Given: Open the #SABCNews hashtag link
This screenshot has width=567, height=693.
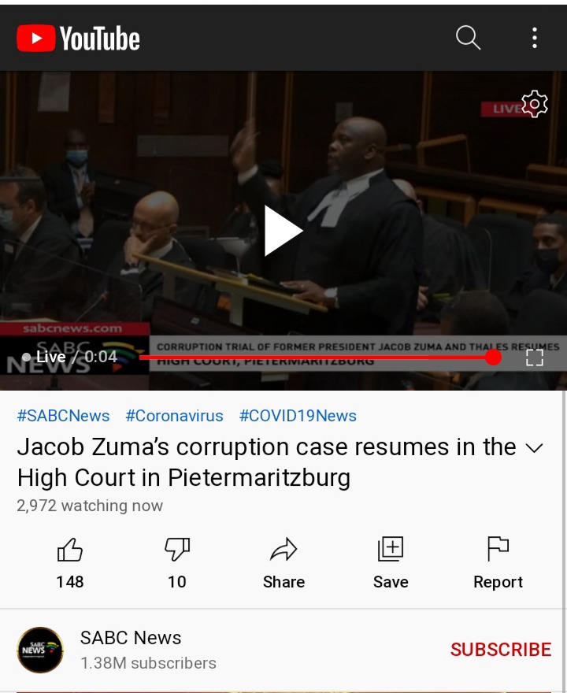Looking at the screenshot, I should tap(63, 416).
